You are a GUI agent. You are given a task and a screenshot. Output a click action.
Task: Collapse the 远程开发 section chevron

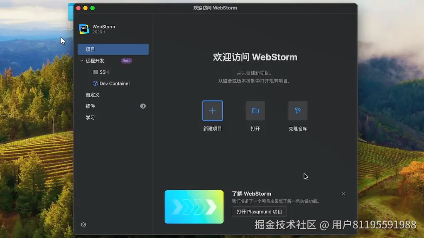82,61
